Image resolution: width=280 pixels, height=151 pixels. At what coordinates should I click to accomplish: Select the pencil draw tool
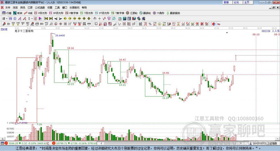coord(4,24)
